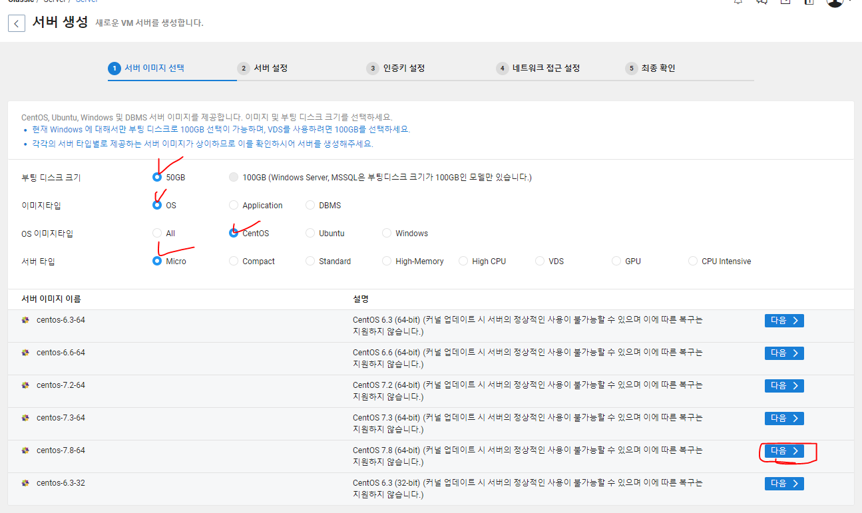The image size is (862, 513).
Task: Open step 5 최종 확인 tab
Action: [650, 68]
